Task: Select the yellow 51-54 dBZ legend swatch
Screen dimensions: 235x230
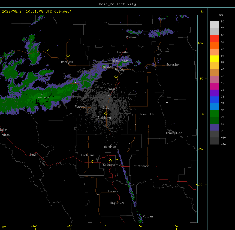Action: pos(214,59)
